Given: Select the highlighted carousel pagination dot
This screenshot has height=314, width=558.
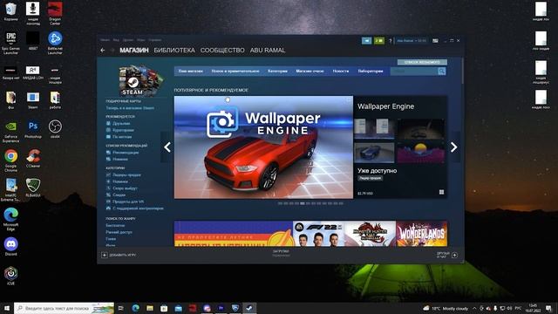Looking at the screenshot, I should [303, 203].
